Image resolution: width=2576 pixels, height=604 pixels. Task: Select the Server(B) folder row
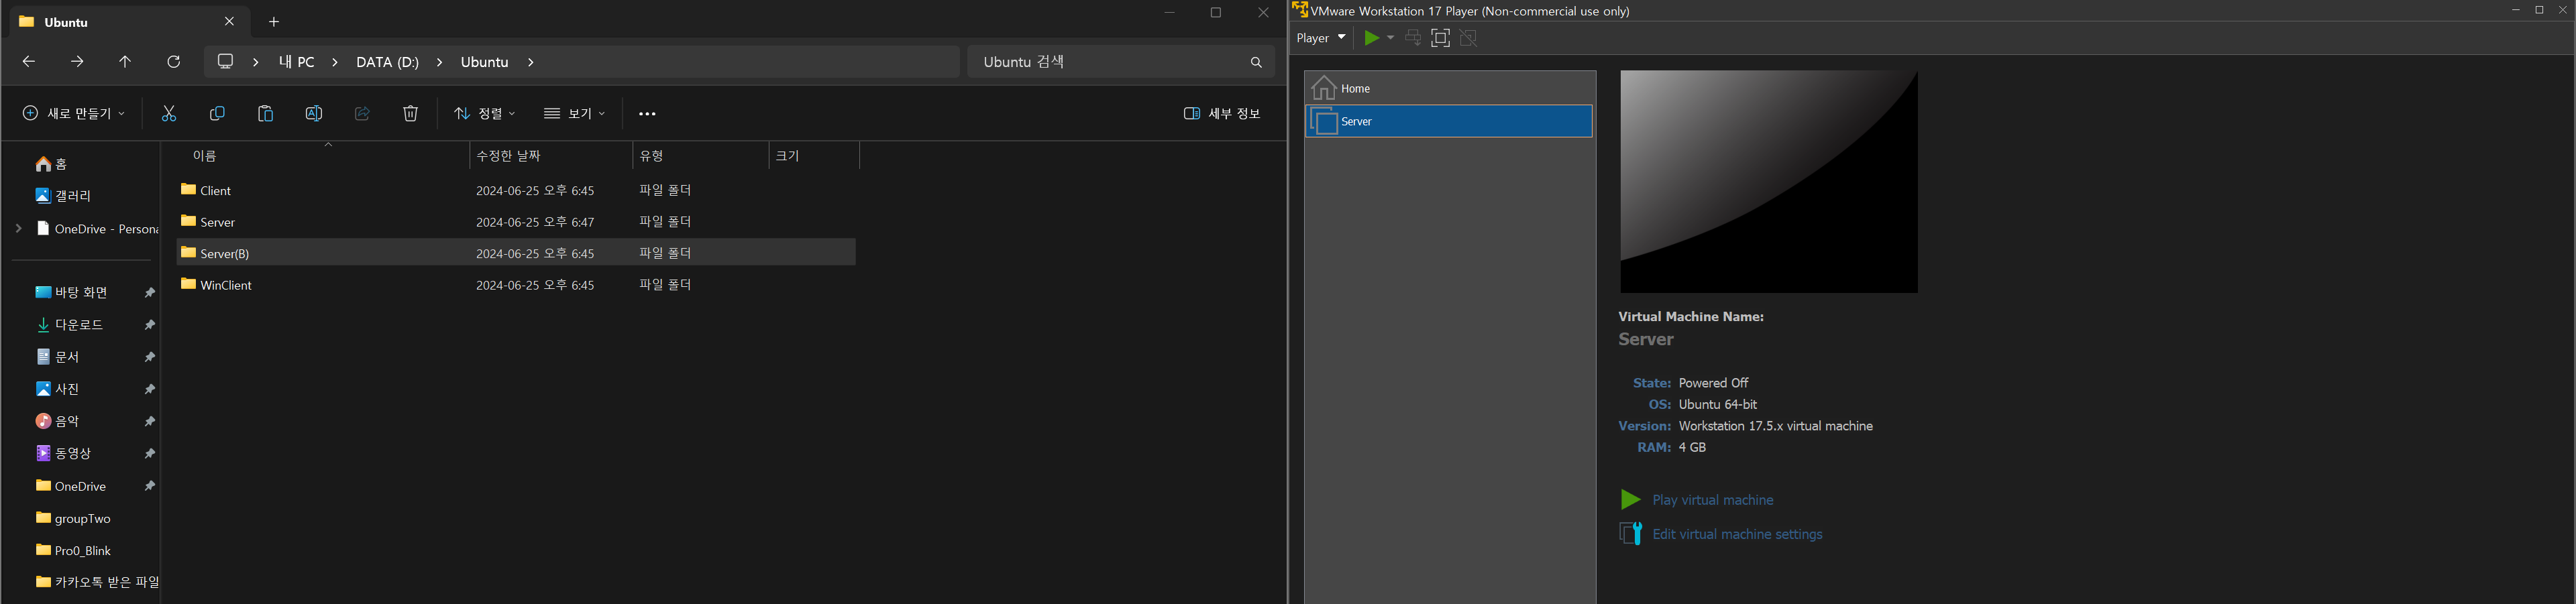(516, 253)
